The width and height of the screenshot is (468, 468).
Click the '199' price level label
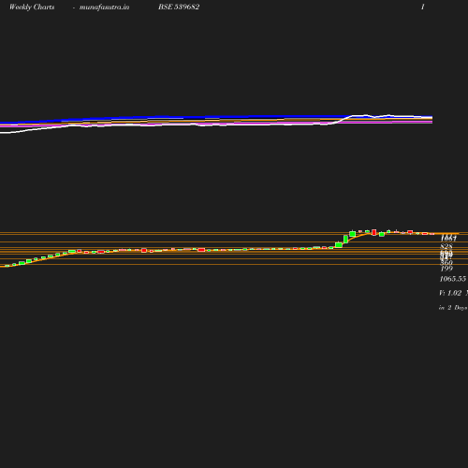click(446, 269)
